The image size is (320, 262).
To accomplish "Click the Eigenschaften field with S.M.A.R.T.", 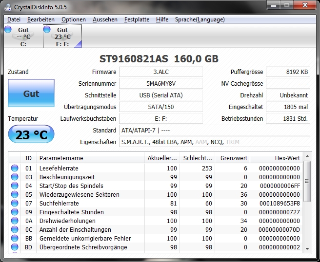I will pyautogui.click(x=215, y=142).
